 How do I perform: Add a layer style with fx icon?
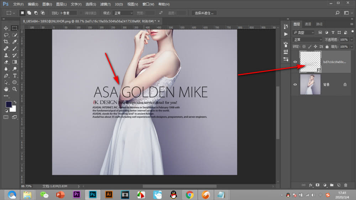[310, 185]
